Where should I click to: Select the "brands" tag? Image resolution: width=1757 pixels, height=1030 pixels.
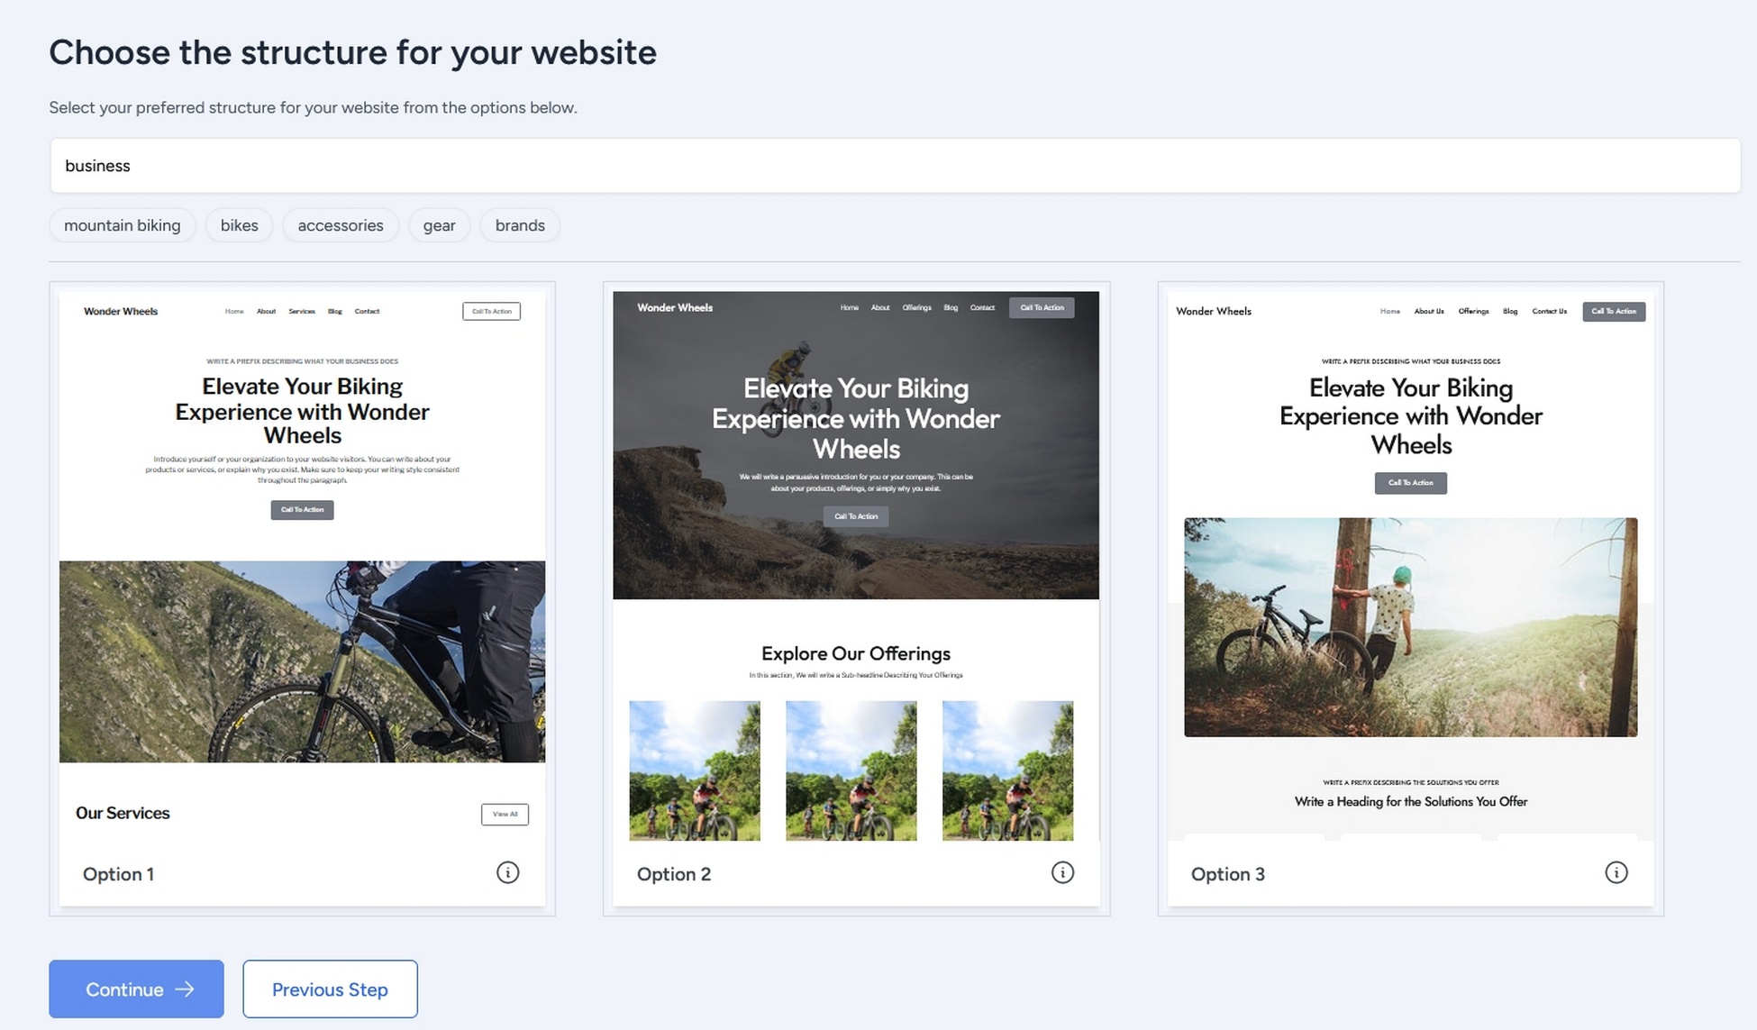(x=519, y=225)
